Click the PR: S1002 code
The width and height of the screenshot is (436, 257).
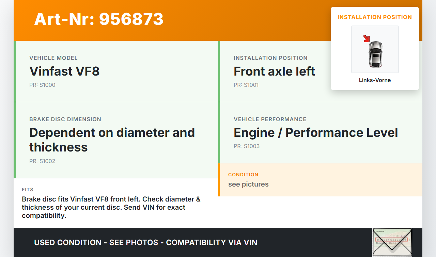[42, 161]
